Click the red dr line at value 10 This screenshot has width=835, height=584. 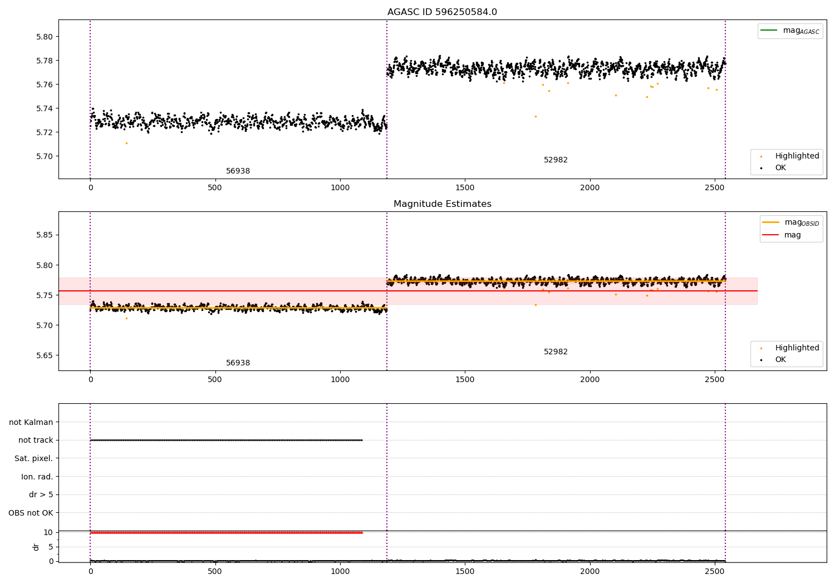226,532
